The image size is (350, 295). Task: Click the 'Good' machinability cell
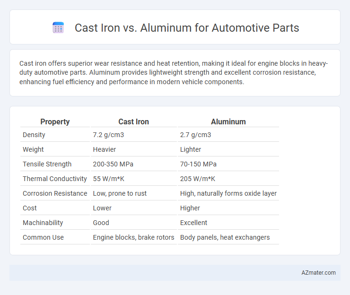[101, 223]
